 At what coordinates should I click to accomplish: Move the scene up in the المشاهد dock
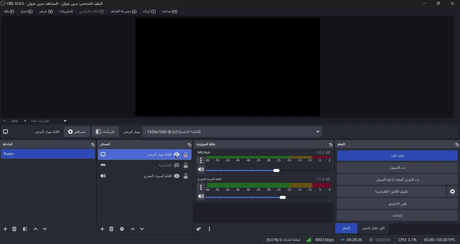[36, 229]
